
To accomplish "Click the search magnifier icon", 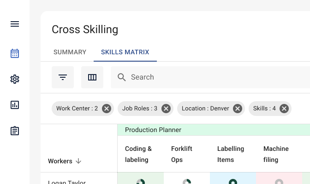I will pyautogui.click(x=122, y=77).
